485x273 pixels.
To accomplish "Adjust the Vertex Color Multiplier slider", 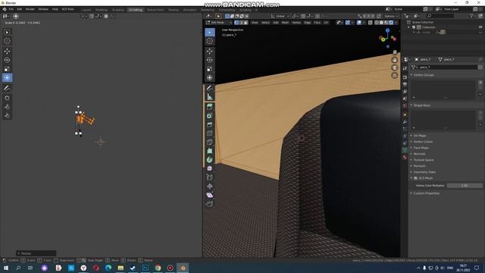I will 465,185.
